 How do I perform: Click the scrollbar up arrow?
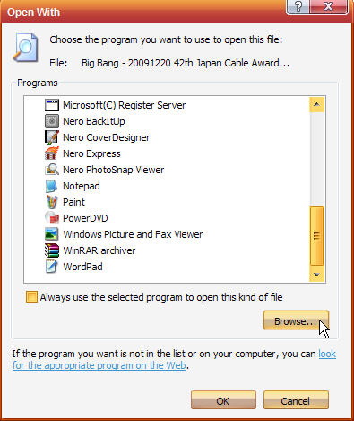317,105
